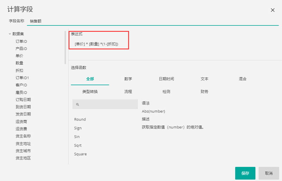Switch to the 数学 function tab
Image resolution: width=282 pixels, height=181 pixels.
click(128, 79)
